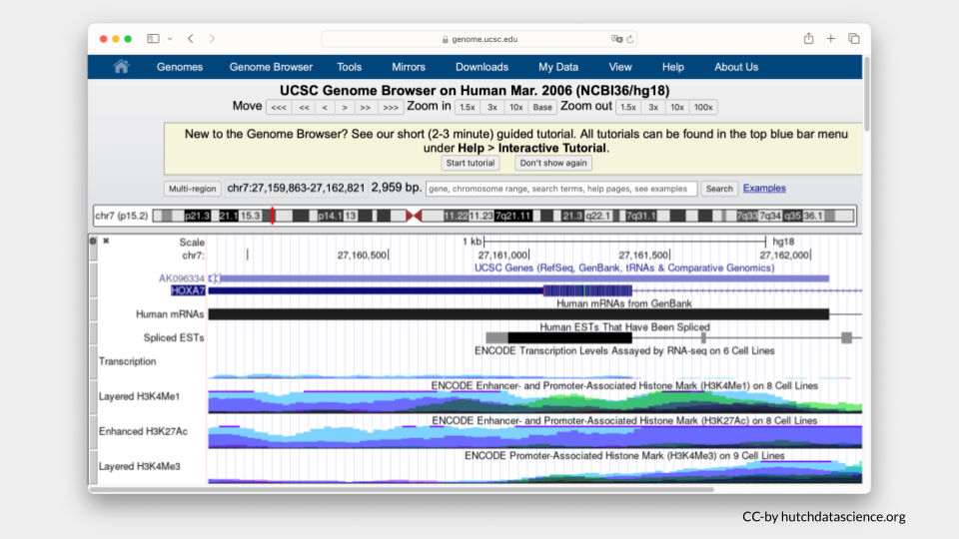Image resolution: width=959 pixels, height=539 pixels.
Task: Click the red position marker on ideogram
Action: tap(273, 216)
